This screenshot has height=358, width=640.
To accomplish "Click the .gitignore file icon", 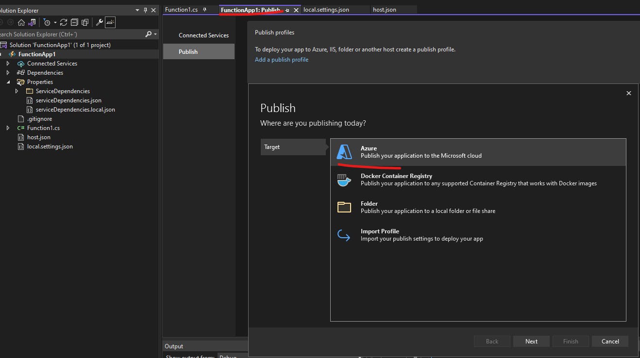I will point(20,119).
